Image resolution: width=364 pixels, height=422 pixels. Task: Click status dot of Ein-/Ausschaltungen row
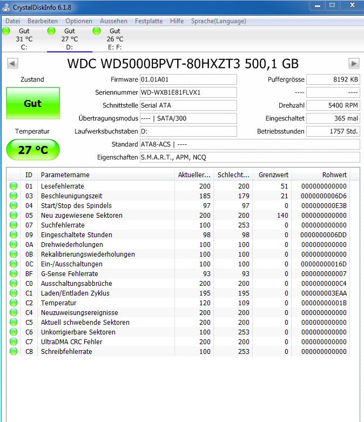tap(14, 264)
